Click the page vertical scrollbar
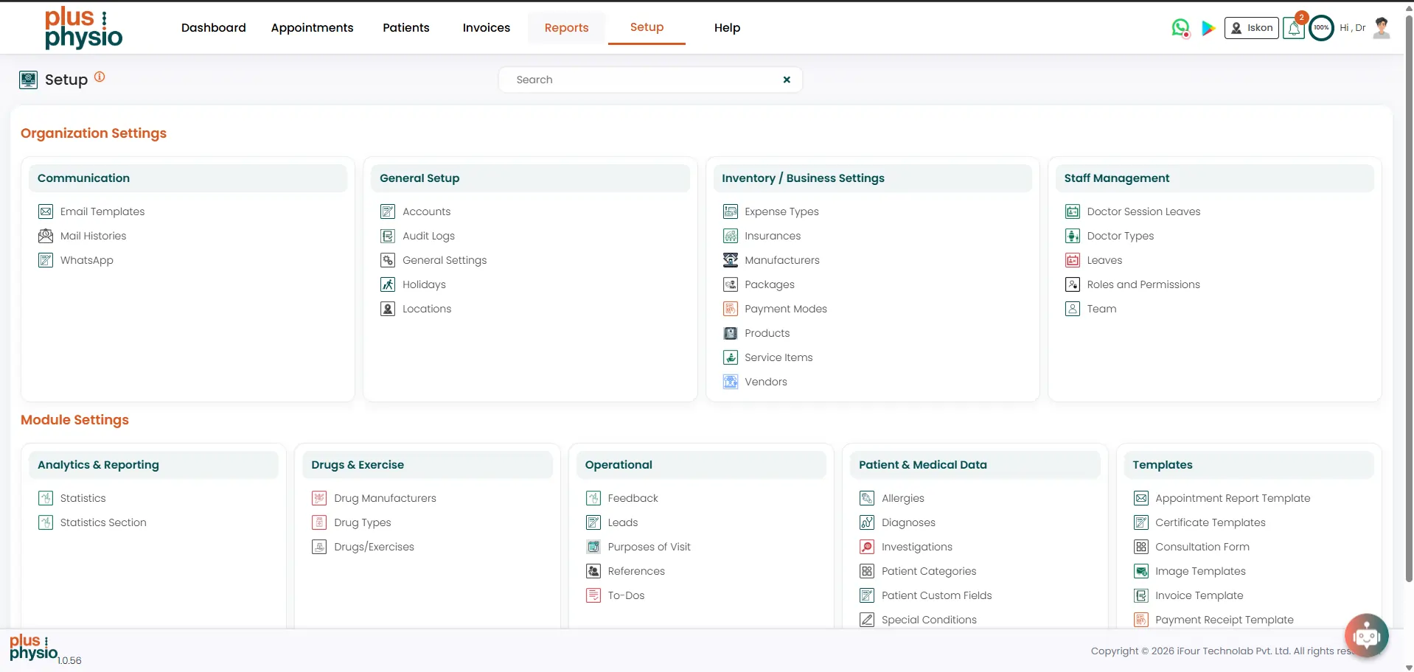 click(x=1408, y=295)
